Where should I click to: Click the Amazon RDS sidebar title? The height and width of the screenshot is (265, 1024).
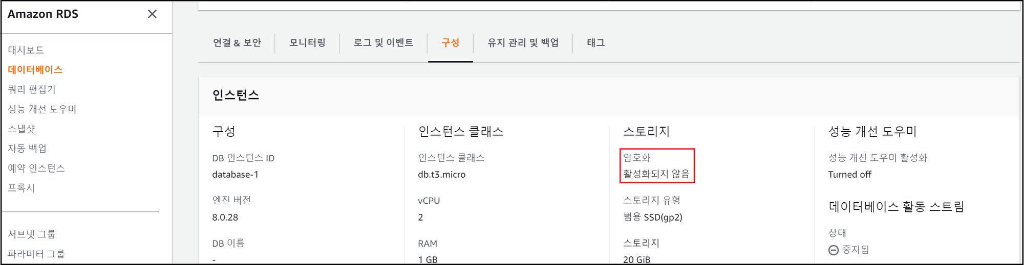[43, 14]
